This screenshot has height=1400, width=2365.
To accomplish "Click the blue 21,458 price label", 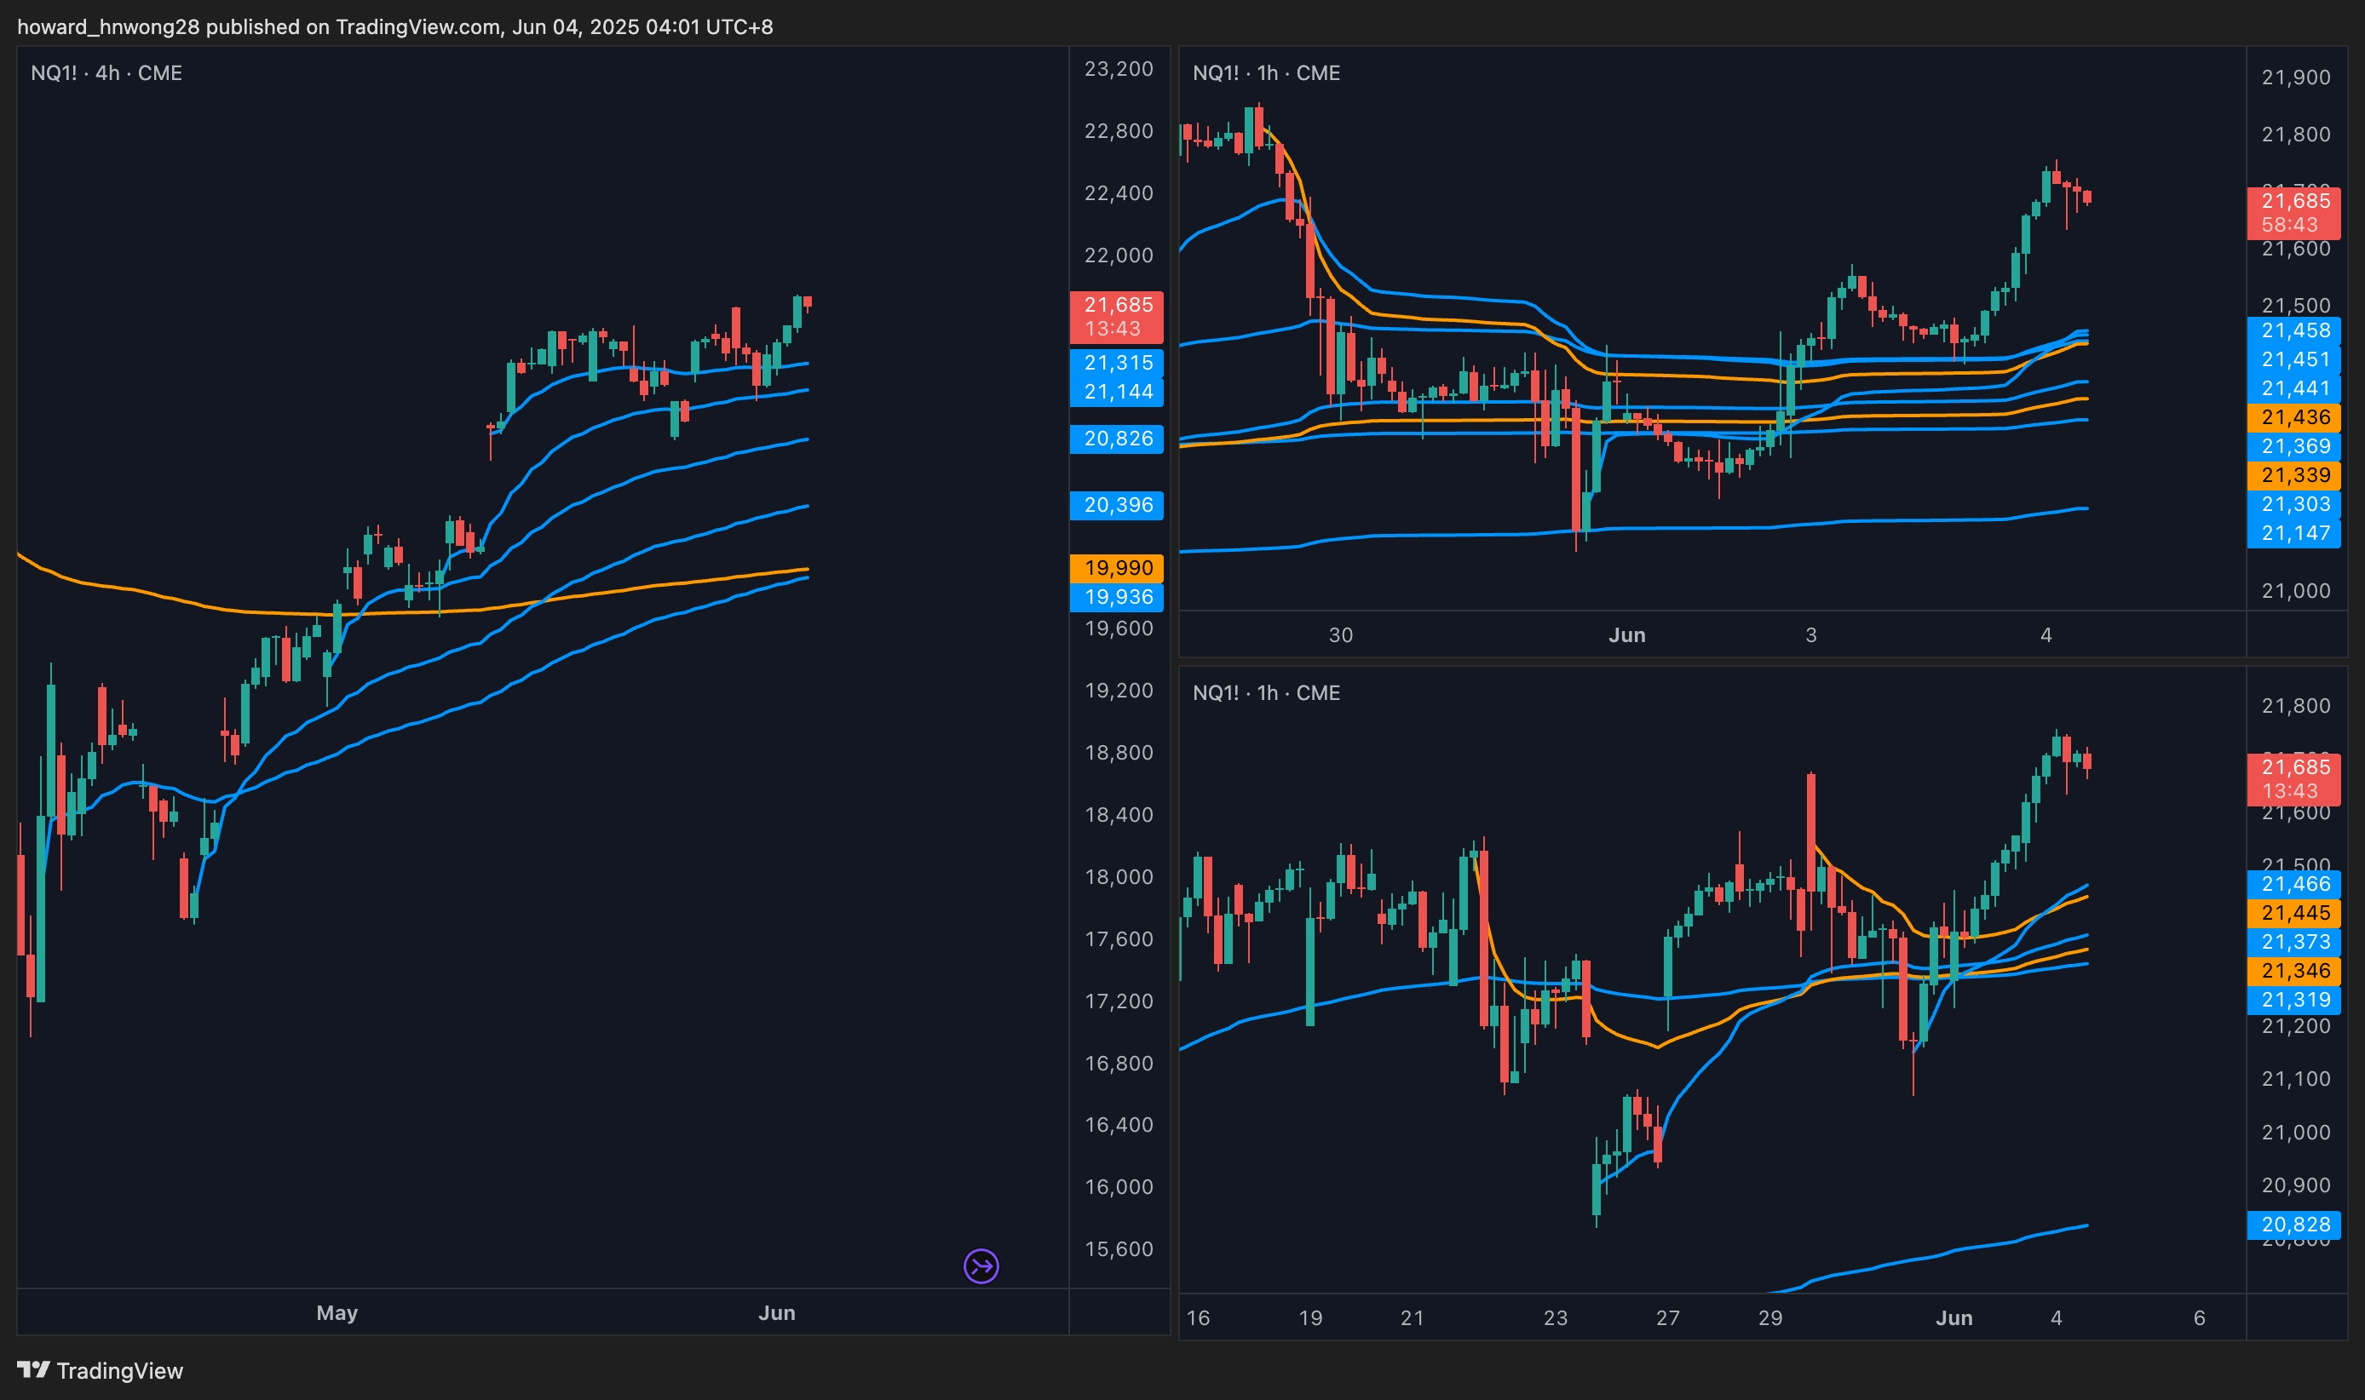I will pos(2294,331).
